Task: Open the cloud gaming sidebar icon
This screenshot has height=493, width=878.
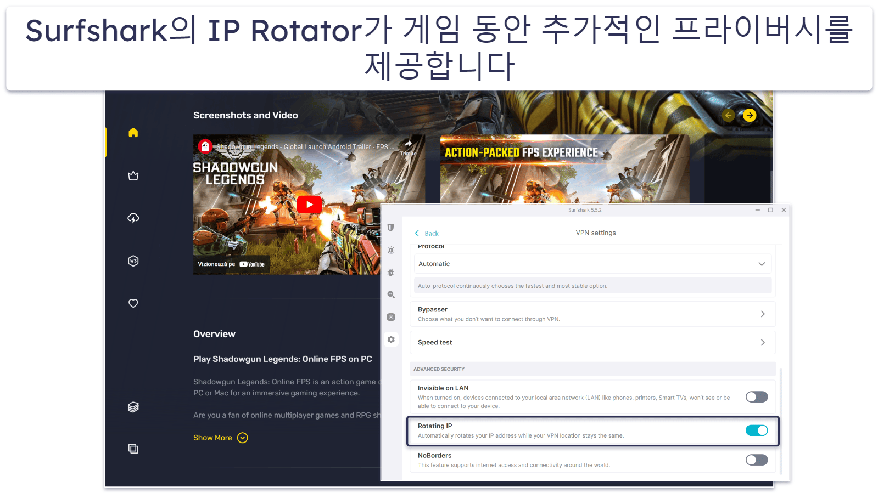Action: 133,218
